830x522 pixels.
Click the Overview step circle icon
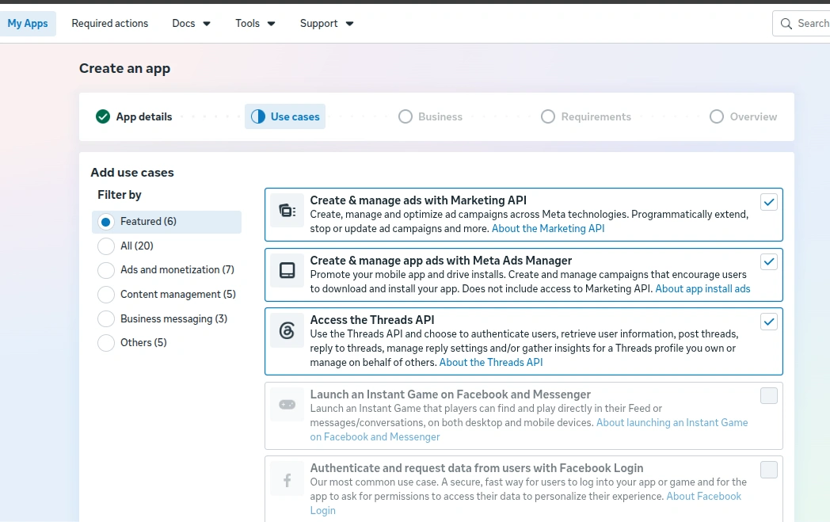716,116
